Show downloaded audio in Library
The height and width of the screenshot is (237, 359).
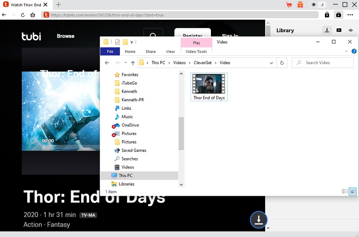point(350,30)
